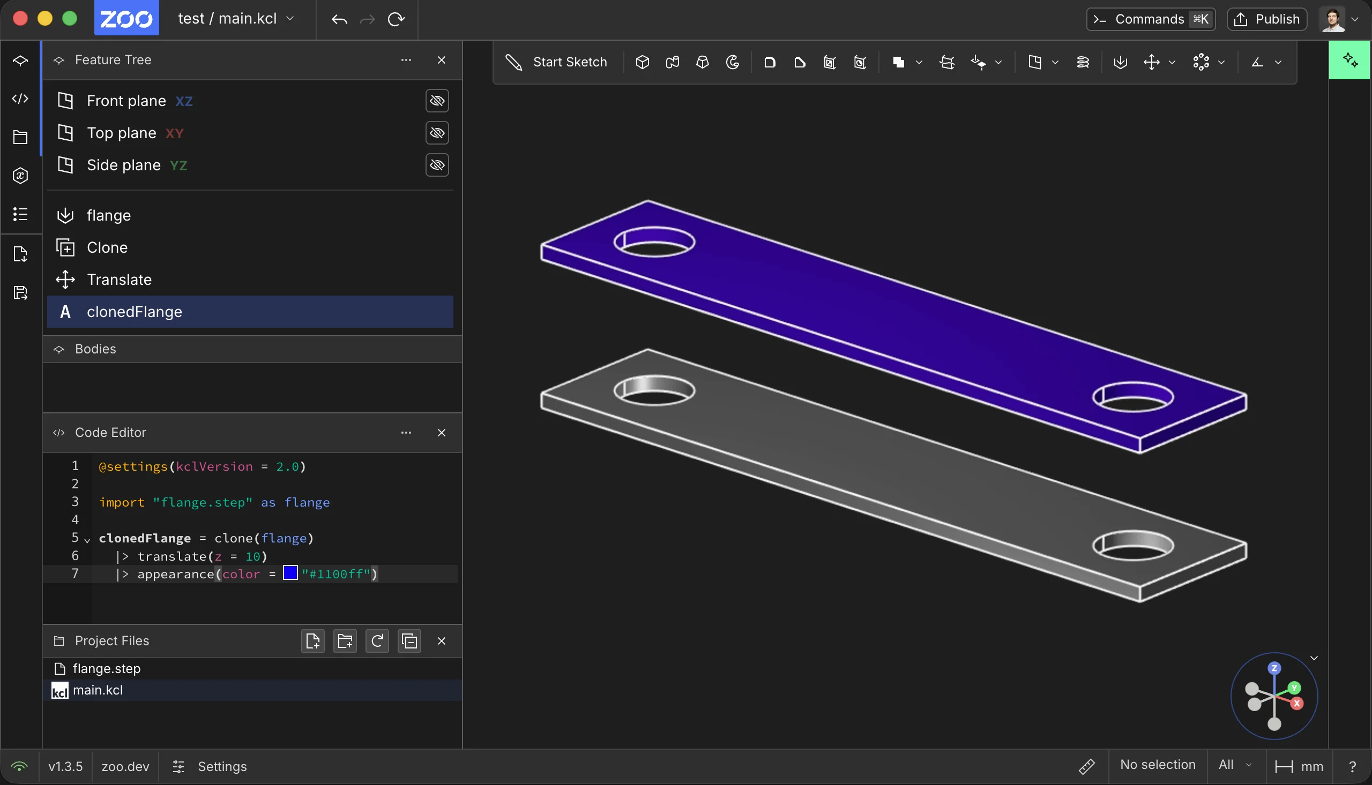
Task: Refresh the Project Files list
Action: [x=377, y=641]
